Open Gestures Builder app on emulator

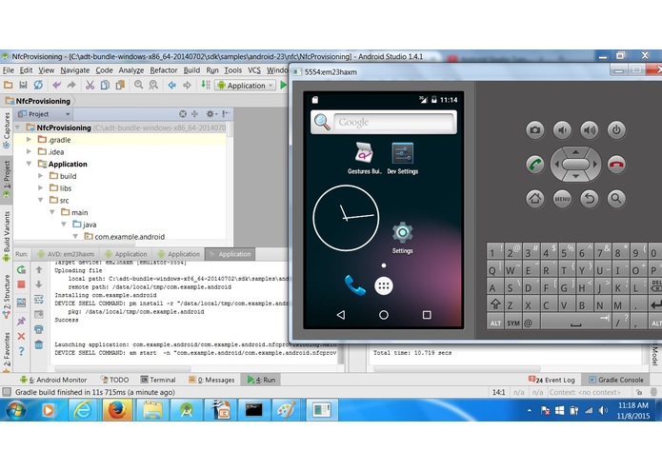coord(364,158)
